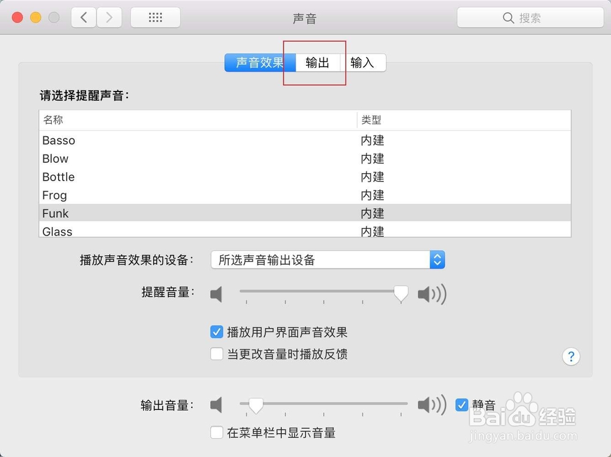Click the back navigation arrow
Screen dimensions: 611x457
pos(84,17)
